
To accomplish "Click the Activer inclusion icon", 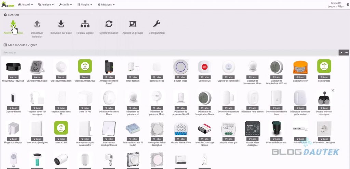I will (13, 25).
